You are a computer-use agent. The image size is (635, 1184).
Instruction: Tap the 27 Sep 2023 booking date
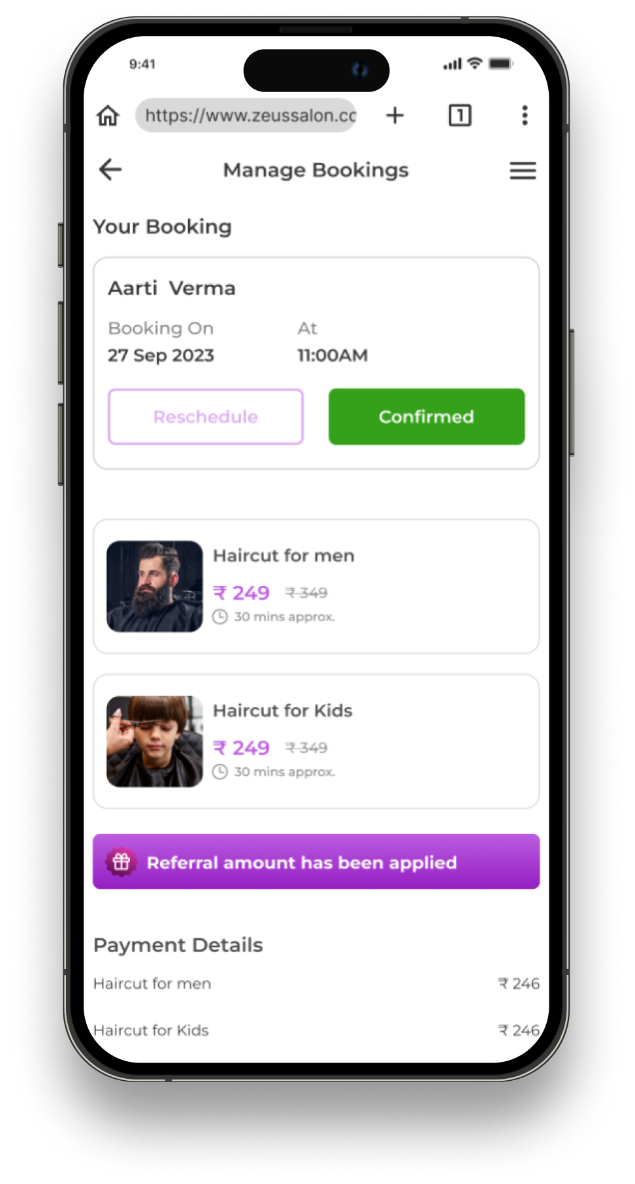point(161,355)
